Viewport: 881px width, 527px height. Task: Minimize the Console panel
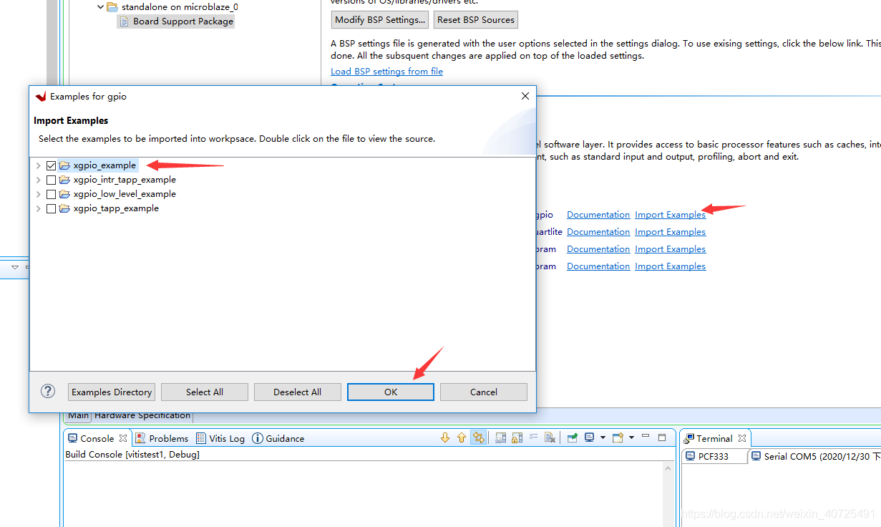tap(646, 437)
